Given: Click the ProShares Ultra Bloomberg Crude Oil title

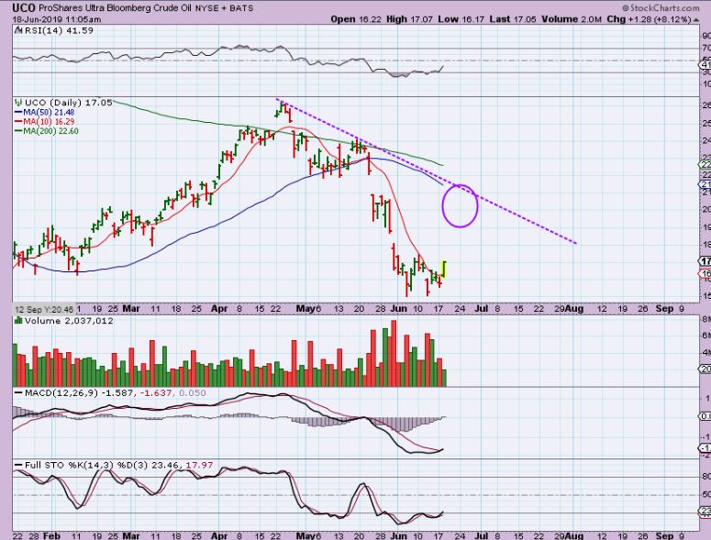Looking at the screenshot, I should (x=115, y=8).
